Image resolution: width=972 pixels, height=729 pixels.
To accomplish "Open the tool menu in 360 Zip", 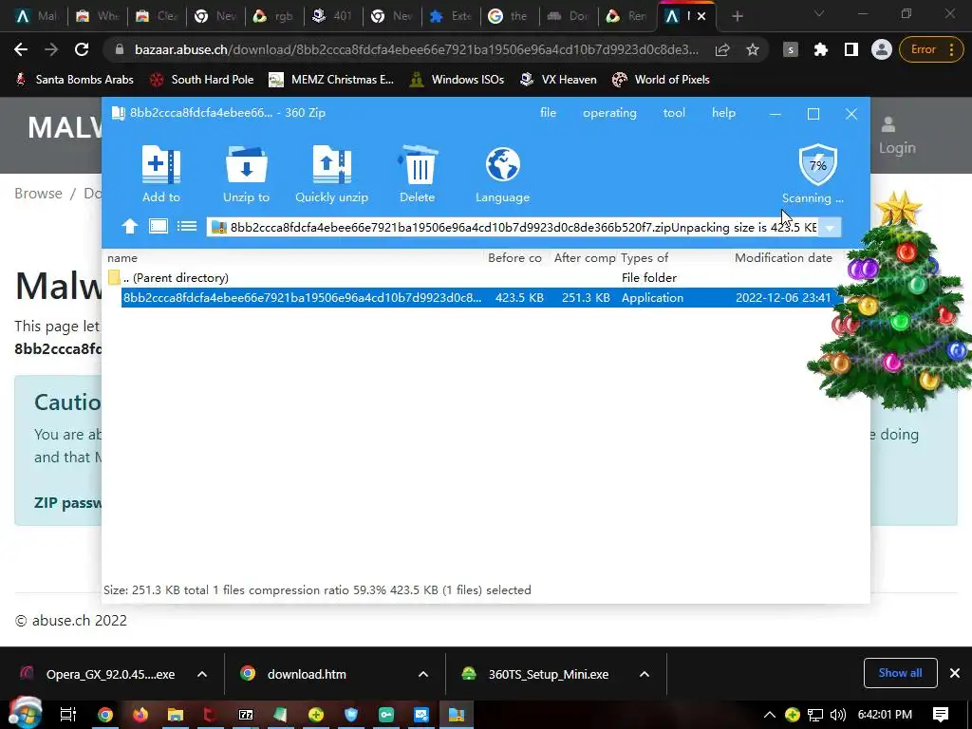I will (x=674, y=113).
